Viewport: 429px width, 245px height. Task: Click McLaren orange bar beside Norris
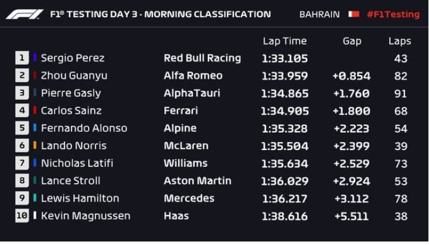point(35,145)
